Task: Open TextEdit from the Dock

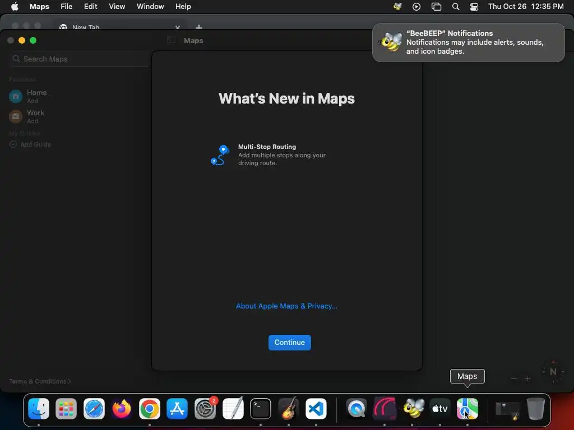Action: 233,409
